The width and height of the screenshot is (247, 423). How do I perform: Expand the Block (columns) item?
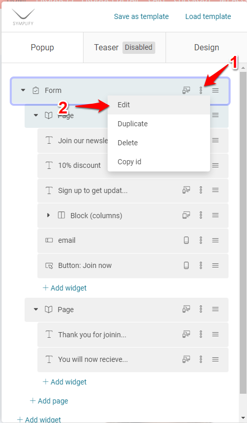pos(49,215)
